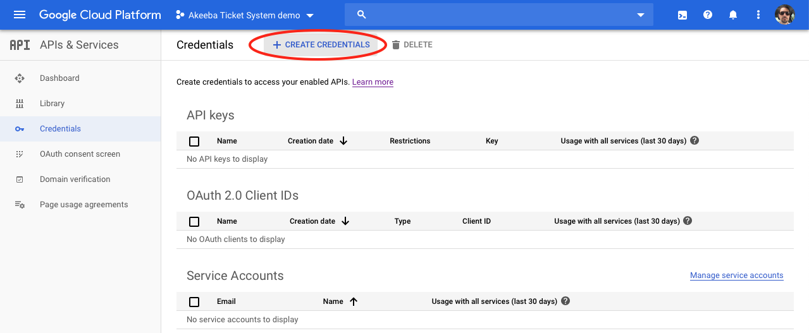Open the project selector dropdown
This screenshot has height=333, width=809.
pyautogui.click(x=245, y=15)
